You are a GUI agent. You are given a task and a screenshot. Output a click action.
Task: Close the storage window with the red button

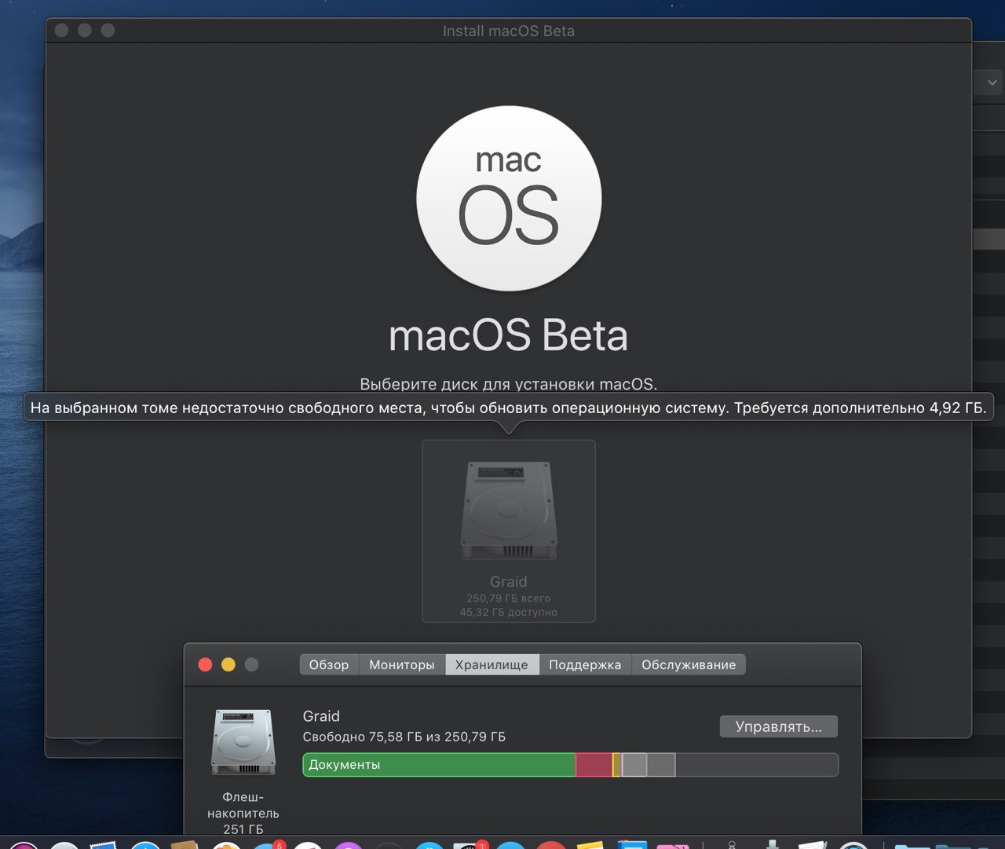(x=206, y=664)
